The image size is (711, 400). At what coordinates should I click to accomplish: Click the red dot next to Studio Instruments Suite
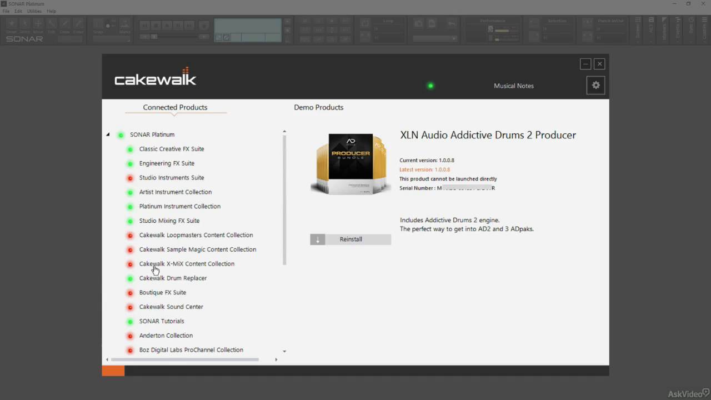click(x=130, y=178)
